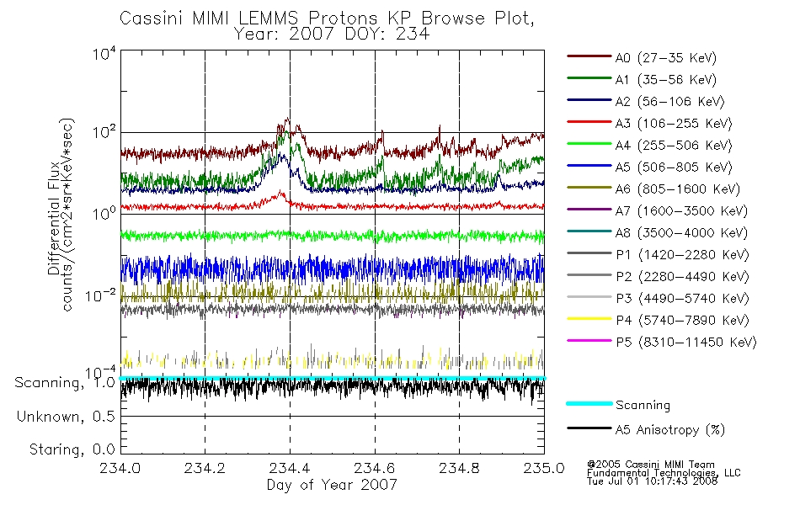Click the red A3 legend line

589,122
